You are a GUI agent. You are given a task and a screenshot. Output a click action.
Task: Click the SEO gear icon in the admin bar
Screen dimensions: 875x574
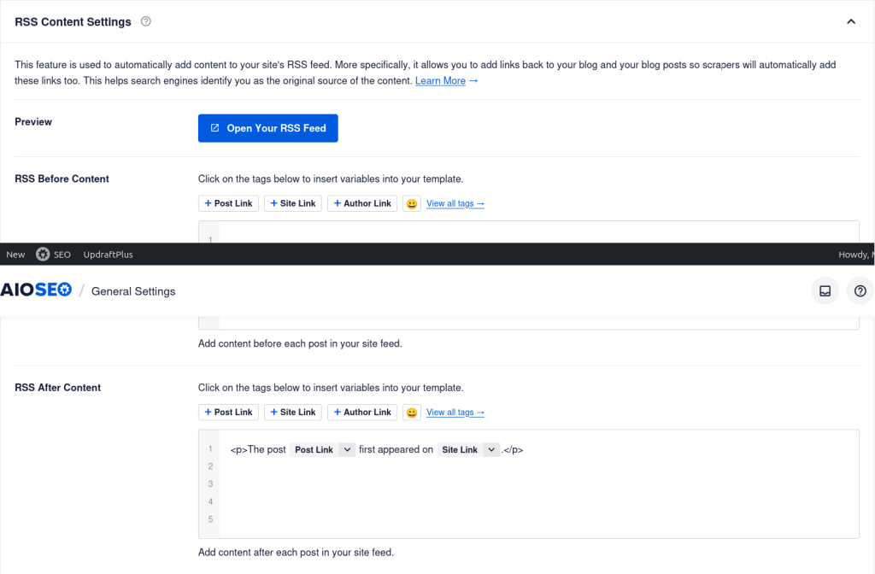click(43, 255)
